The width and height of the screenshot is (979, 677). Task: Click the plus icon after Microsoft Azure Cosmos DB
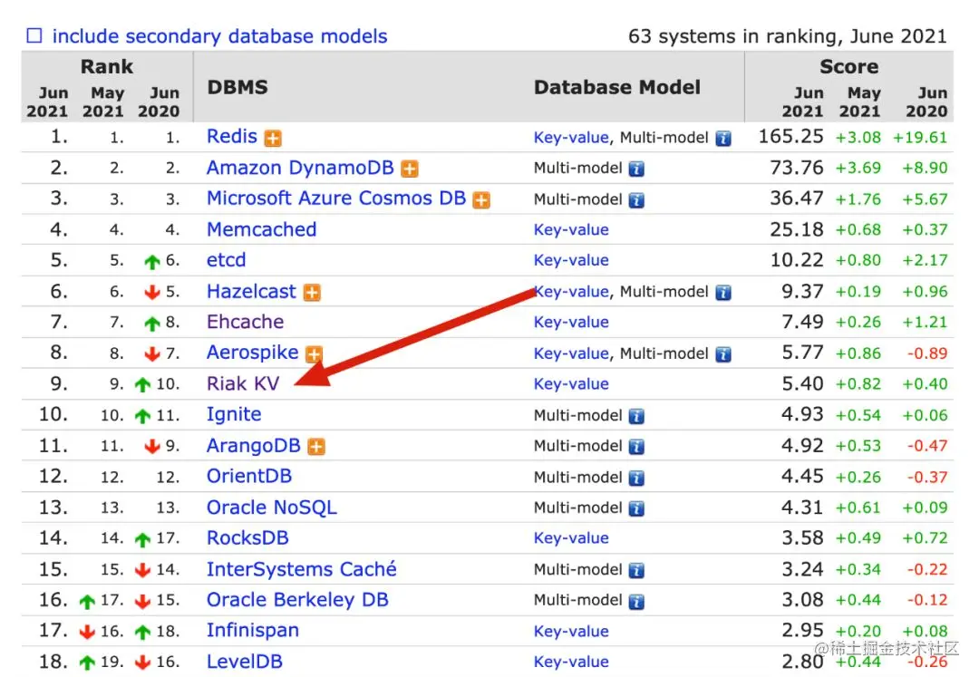tap(481, 199)
